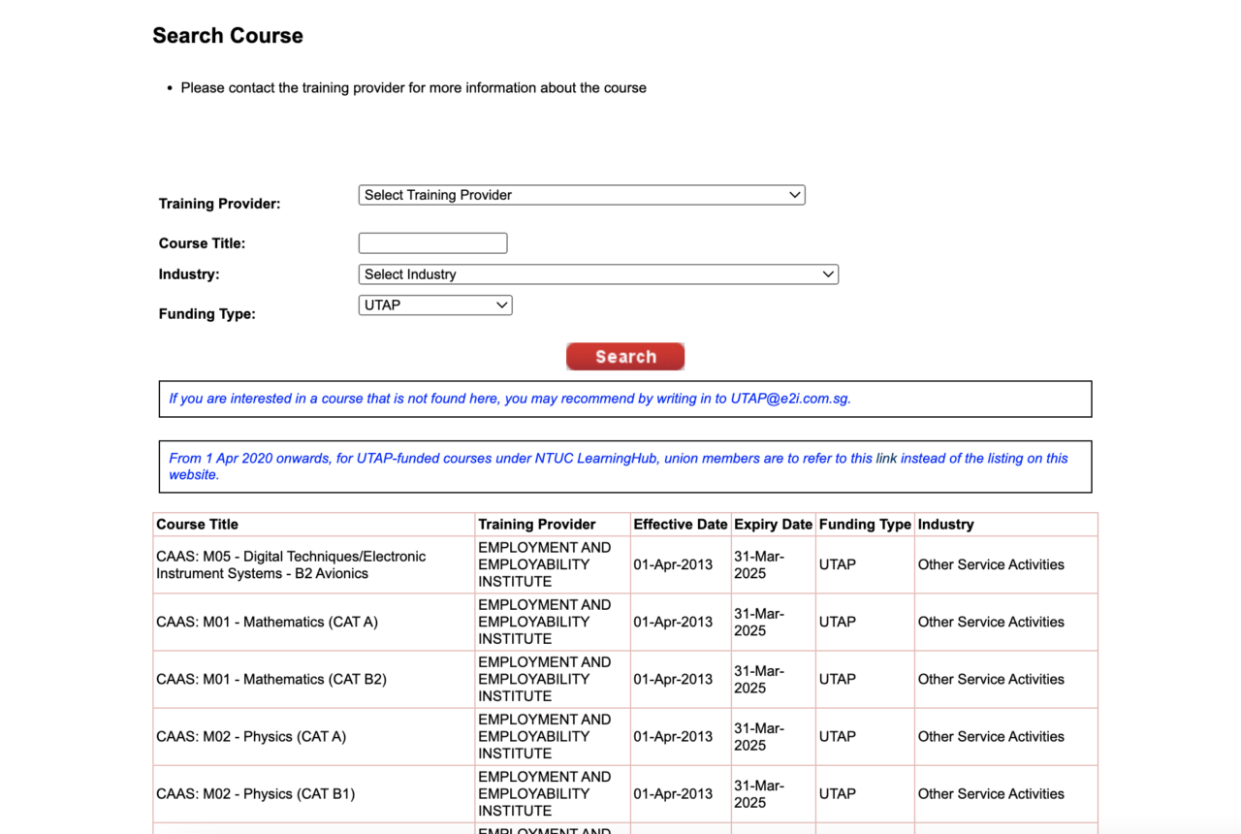Open the Select Industry dropdown

[597, 273]
